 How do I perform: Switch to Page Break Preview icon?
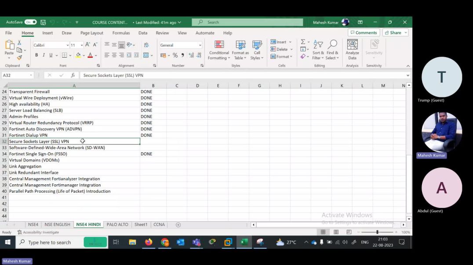349,232
